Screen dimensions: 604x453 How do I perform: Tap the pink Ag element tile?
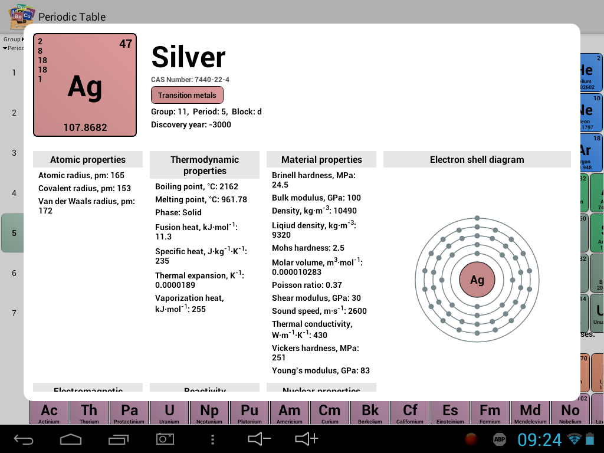tap(85, 85)
